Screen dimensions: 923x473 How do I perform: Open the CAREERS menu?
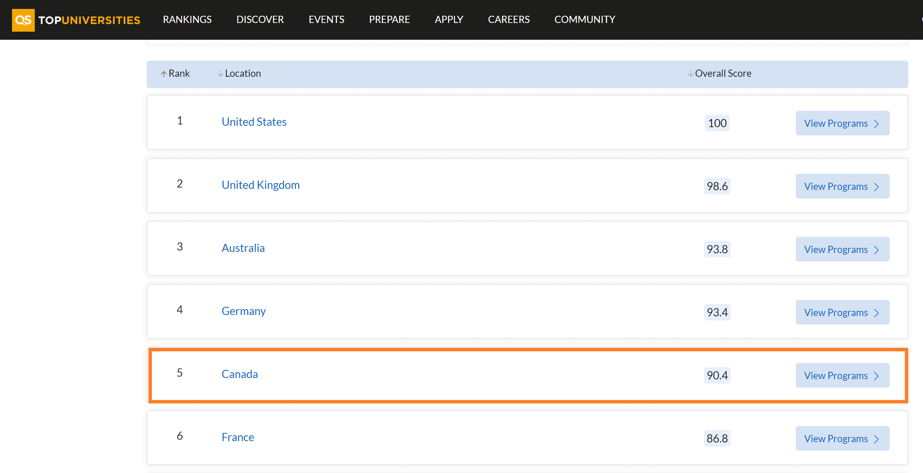coord(508,19)
